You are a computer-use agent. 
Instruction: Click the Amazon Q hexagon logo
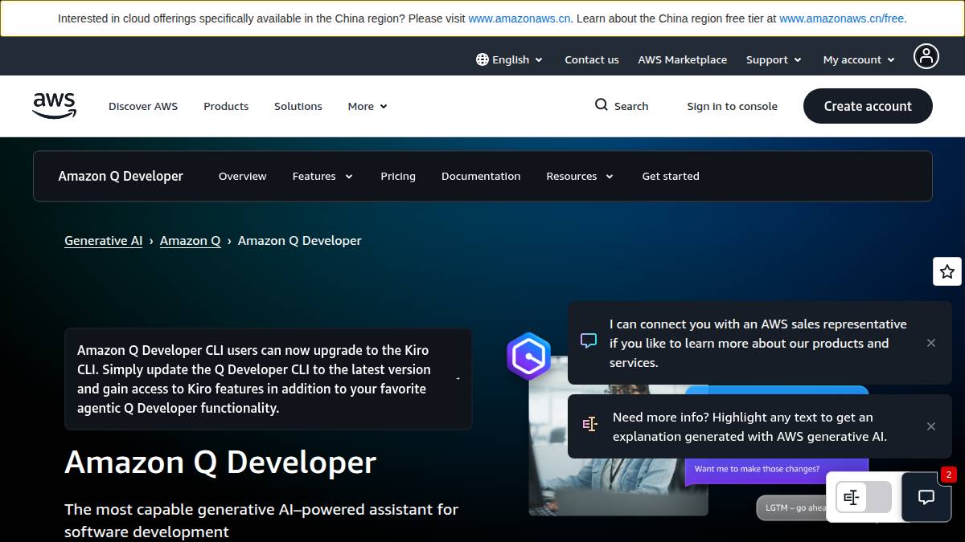pos(528,356)
